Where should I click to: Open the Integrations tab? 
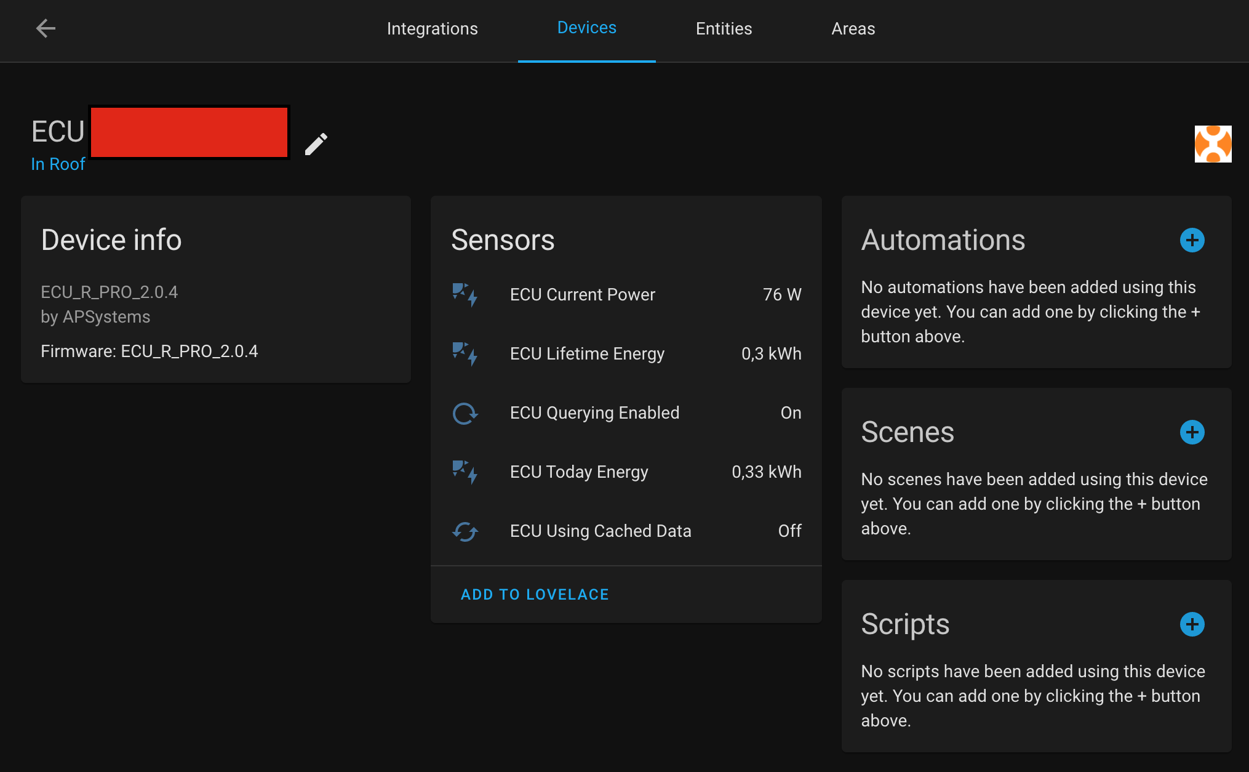tap(432, 29)
